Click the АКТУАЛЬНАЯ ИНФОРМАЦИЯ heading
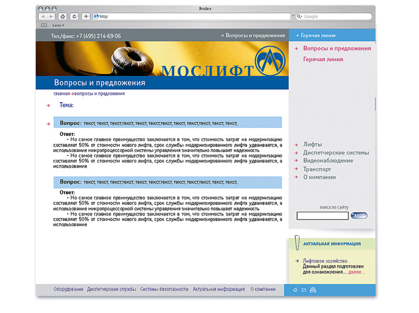The image size is (419, 313). tap(332, 244)
